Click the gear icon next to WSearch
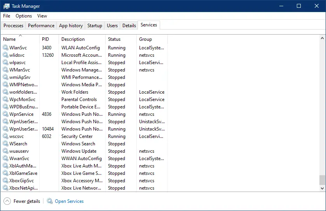This screenshot has height=211, width=326. [5, 144]
